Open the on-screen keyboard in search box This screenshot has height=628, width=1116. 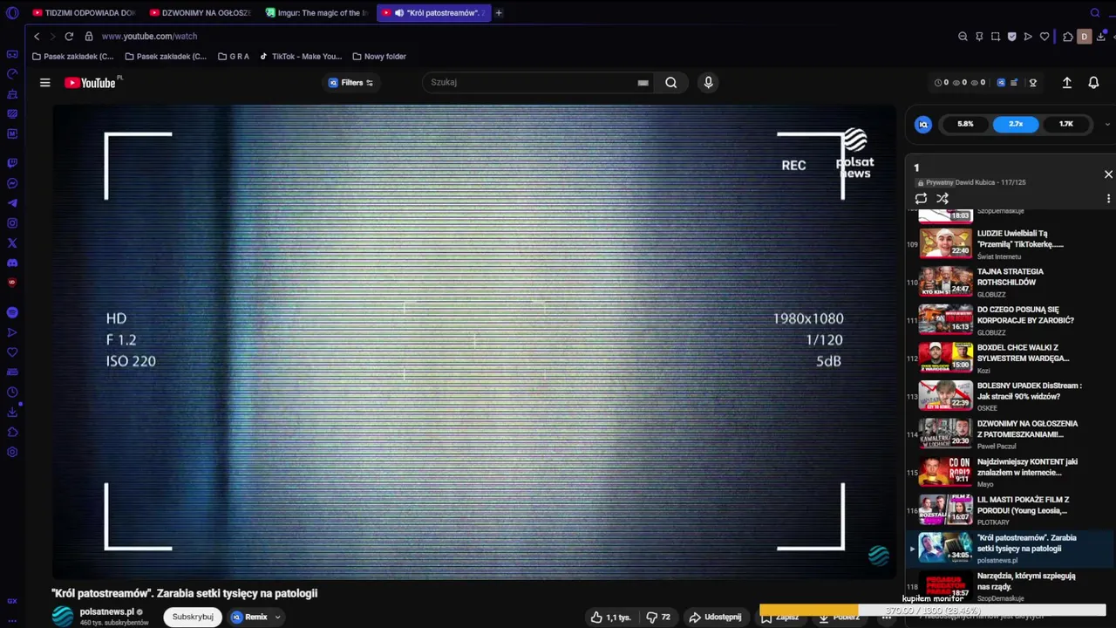tap(643, 83)
